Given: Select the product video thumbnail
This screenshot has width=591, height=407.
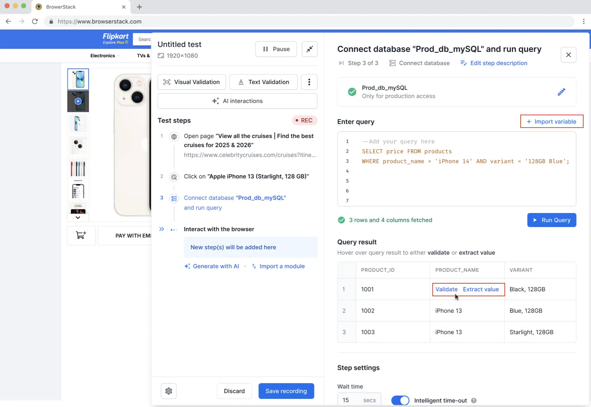Looking at the screenshot, I should point(78,101).
